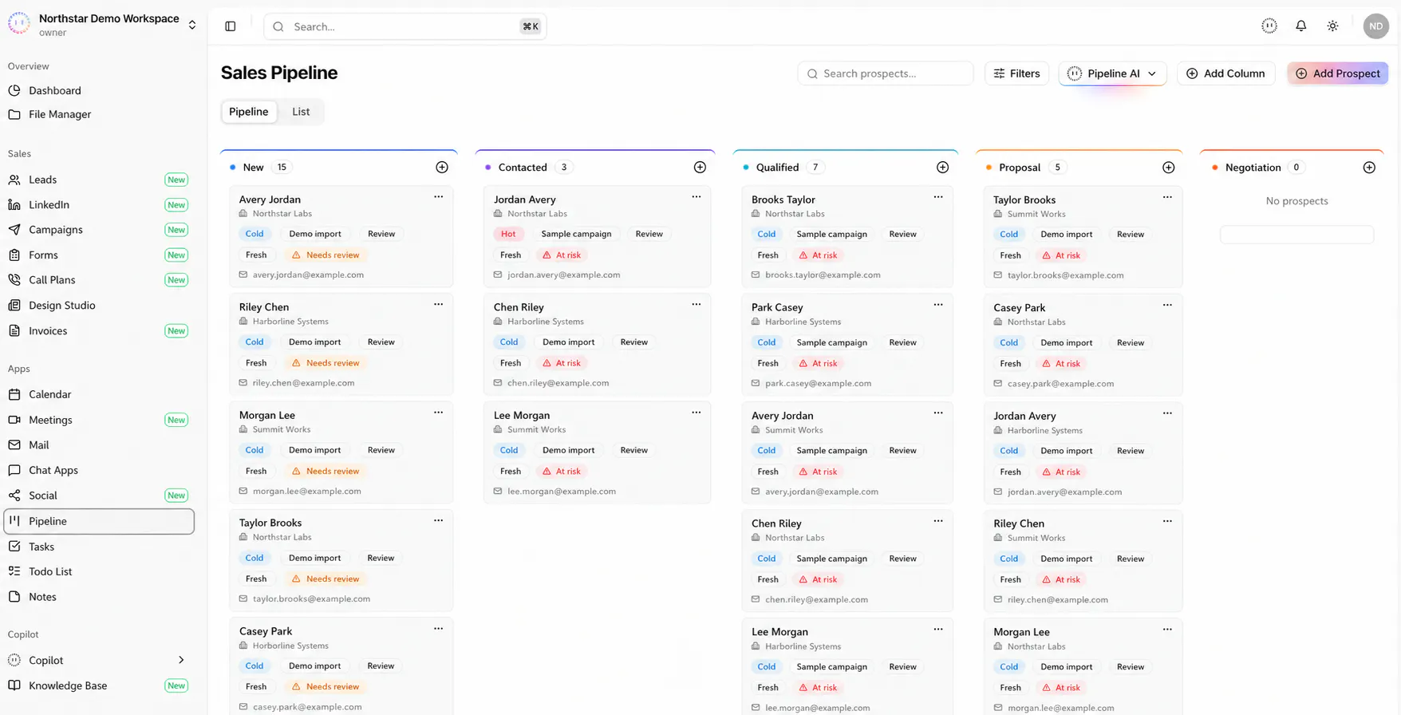Click Sample campaign tag on Chen Riley Qualified card
Viewport: 1401px width, 715px height.
click(831, 559)
